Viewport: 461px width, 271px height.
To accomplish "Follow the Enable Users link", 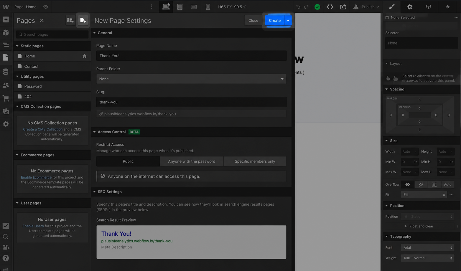I will tap(33, 226).
